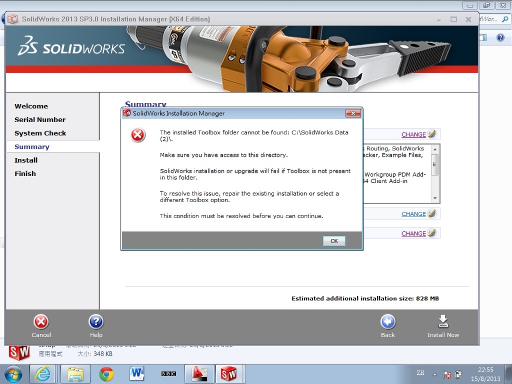Image resolution: width=512 pixels, height=384 pixels.
Task: Close the SolidWorks Installation Manager error dialog
Action: [x=353, y=113]
